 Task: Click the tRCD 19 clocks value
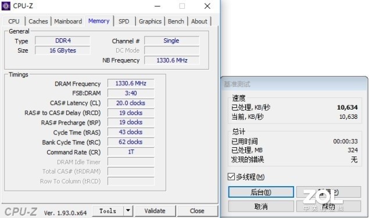click(131, 113)
